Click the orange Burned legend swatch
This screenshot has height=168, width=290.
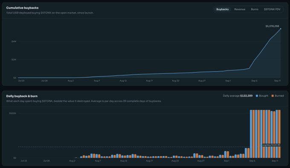pos(273,96)
